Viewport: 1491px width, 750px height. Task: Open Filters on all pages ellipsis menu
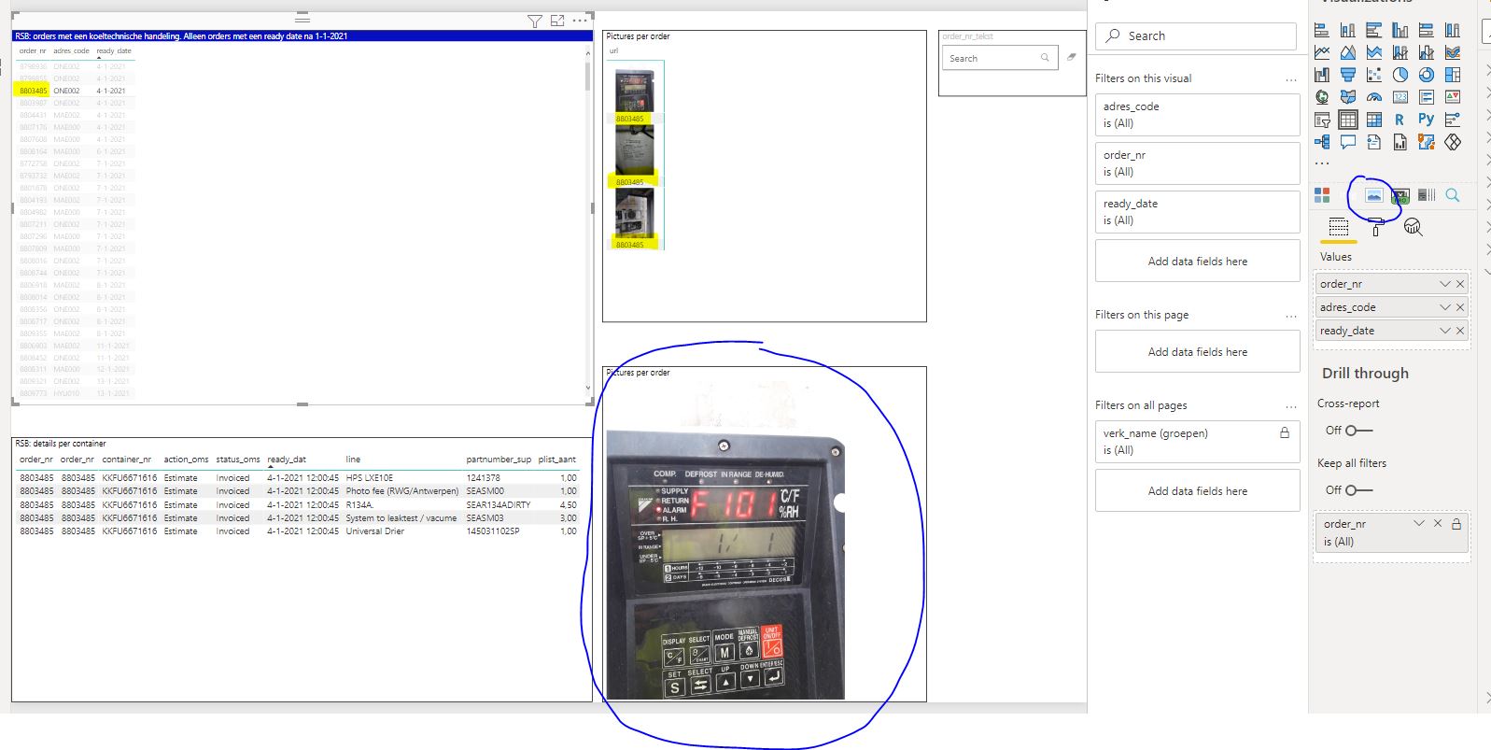click(1290, 406)
